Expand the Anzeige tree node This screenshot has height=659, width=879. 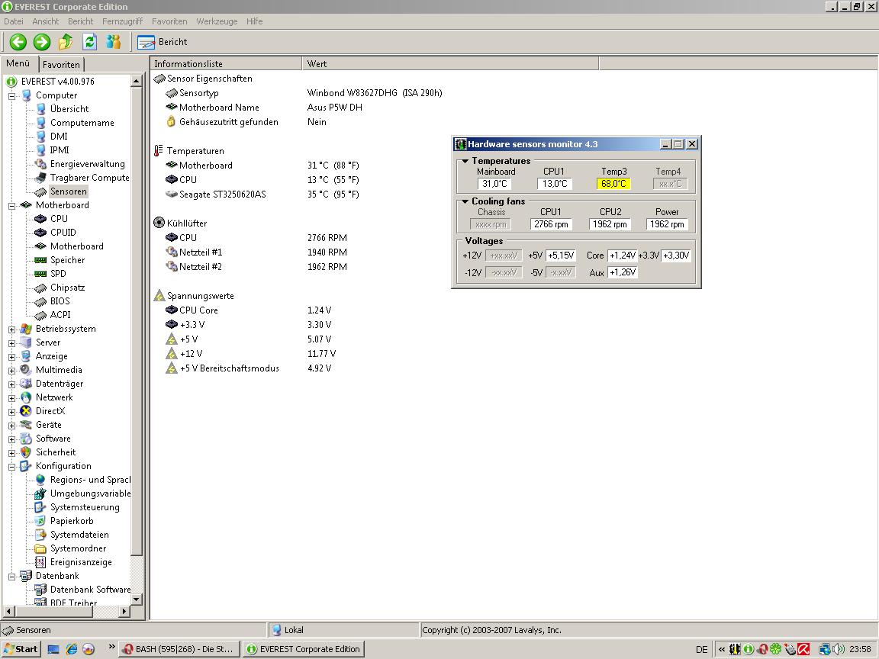(11, 357)
